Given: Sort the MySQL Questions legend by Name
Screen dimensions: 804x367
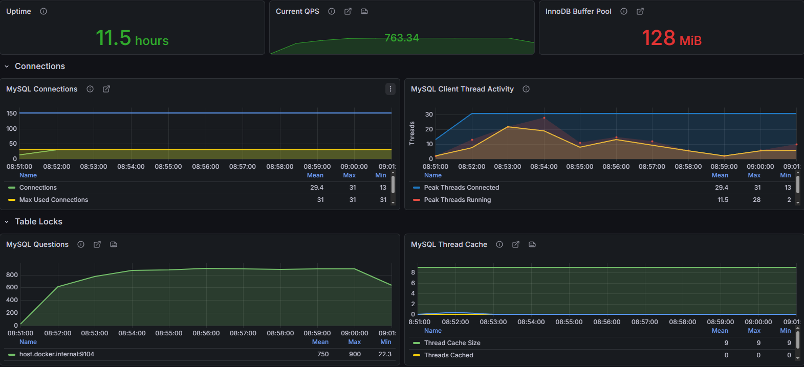Looking at the screenshot, I should (x=28, y=342).
